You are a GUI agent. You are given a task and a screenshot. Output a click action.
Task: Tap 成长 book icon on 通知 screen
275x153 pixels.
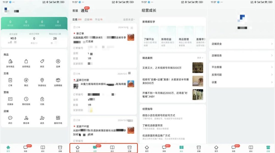[112, 147]
